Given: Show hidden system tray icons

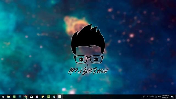Looking at the screenshot, I should pos(148,97).
